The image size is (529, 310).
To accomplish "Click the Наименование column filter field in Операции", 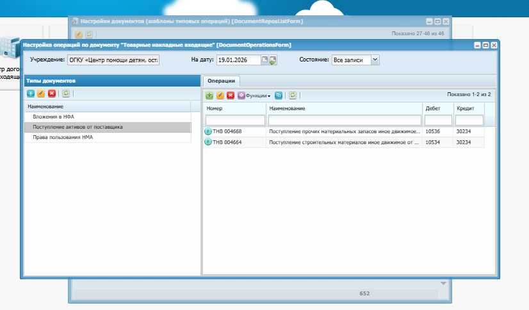I will pos(345,120).
